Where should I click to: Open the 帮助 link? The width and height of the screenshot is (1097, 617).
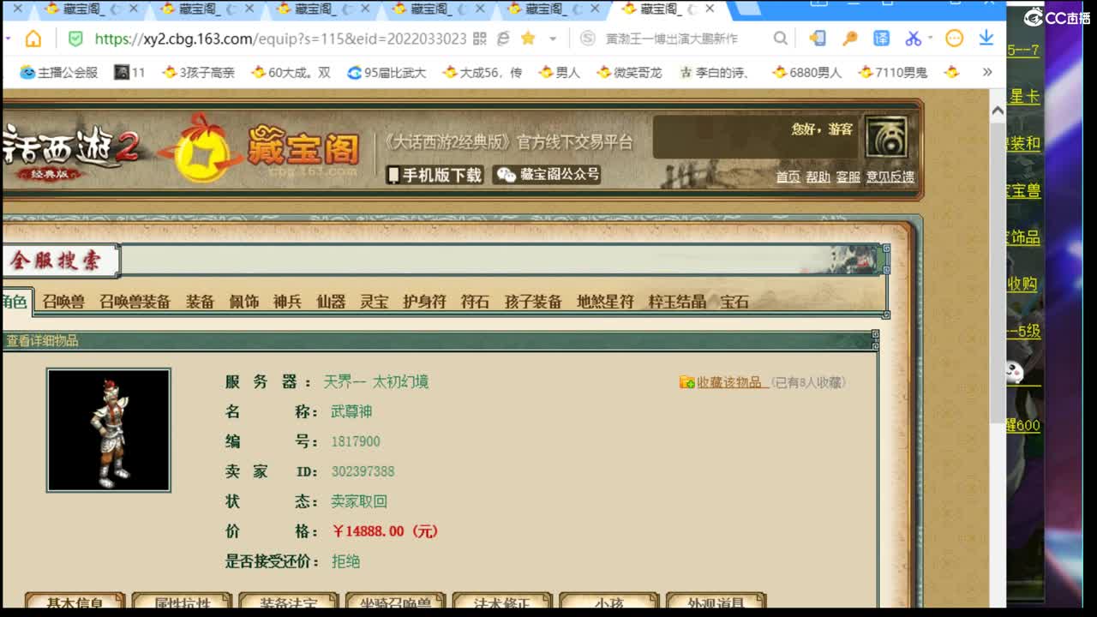click(x=818, y=177)
